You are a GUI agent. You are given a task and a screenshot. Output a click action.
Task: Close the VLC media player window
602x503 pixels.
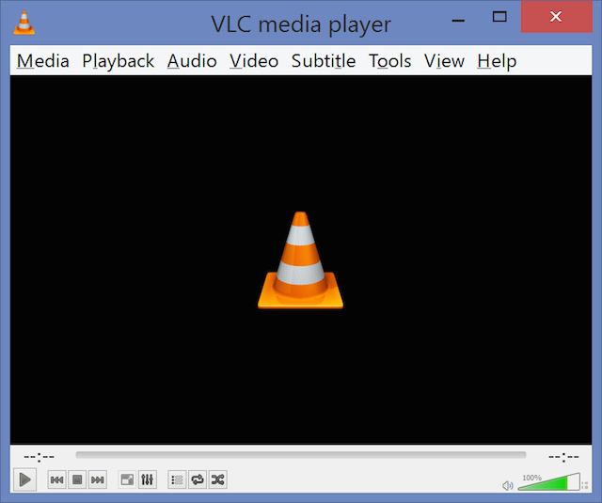(556, 17)
